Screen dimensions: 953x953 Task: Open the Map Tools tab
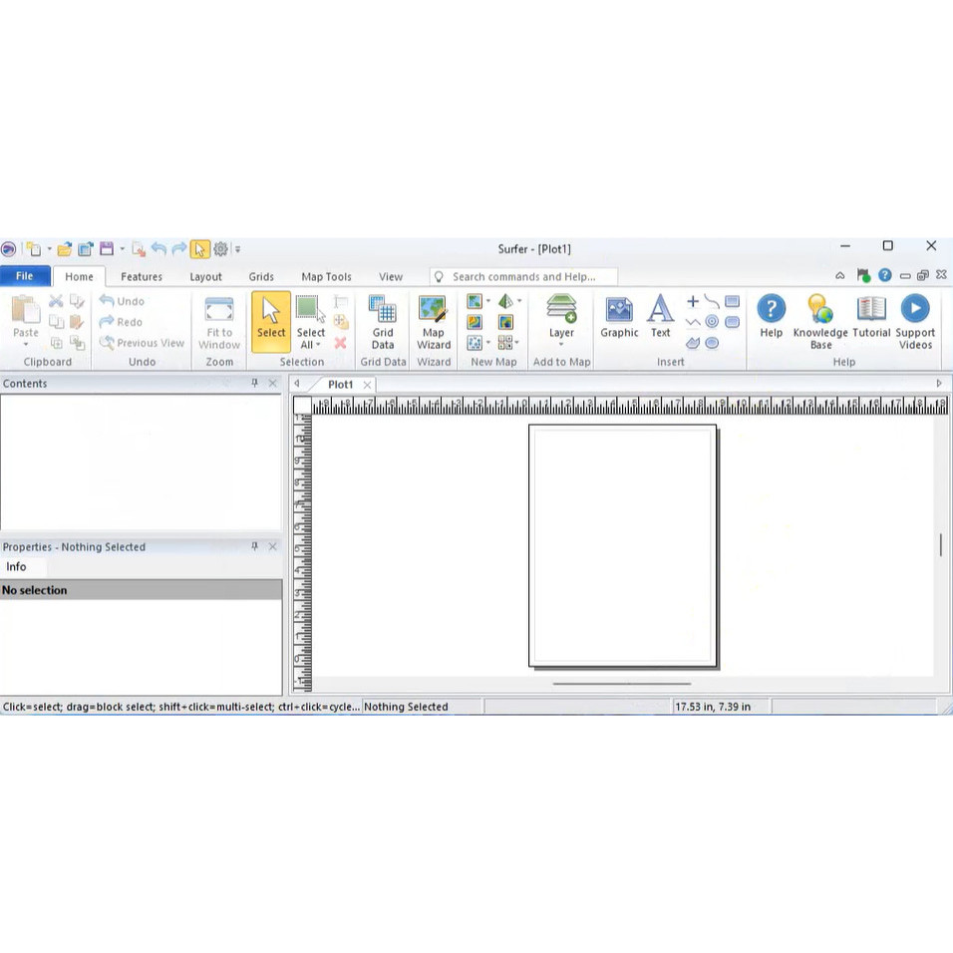coord(326,276)
